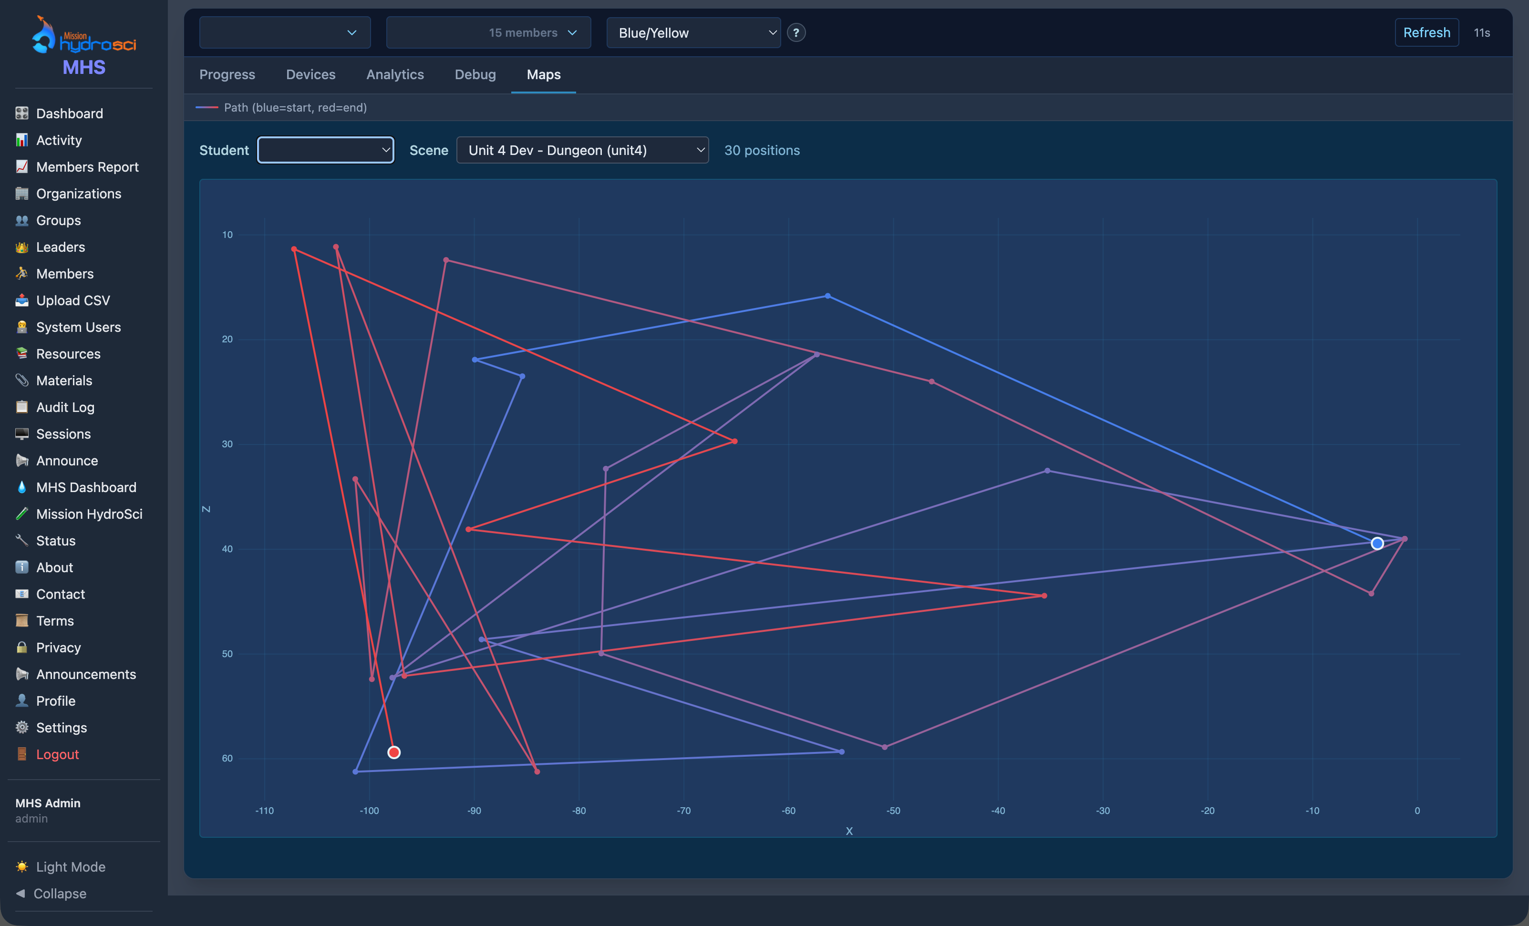Open the Scene selector for Unit 4
Viewport: 1529px width, 926px height.
pos(582,149)
